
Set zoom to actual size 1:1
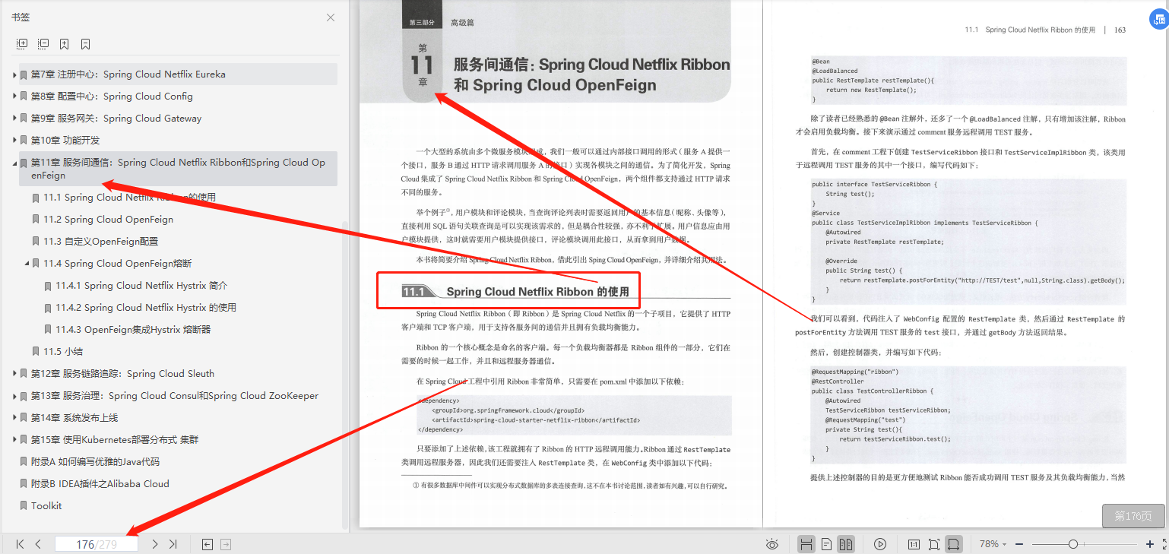pos(914,543)
